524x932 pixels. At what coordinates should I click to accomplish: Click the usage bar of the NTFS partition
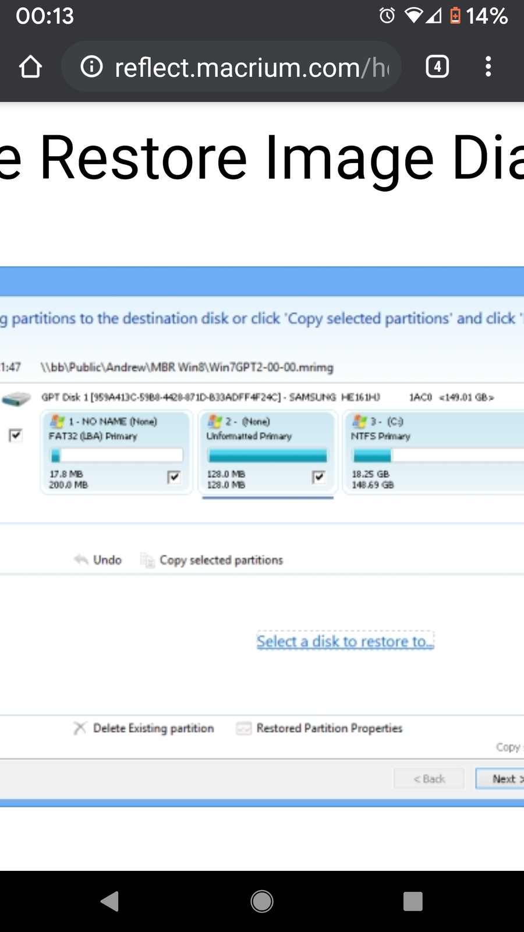tap(437, 456)
